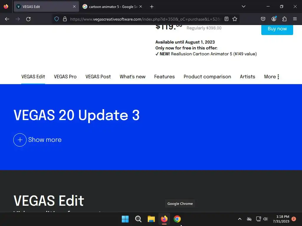302x226 pixels.
Task: Click the VEGAS 20 Update 3 heading
Action: click(76, 115)
